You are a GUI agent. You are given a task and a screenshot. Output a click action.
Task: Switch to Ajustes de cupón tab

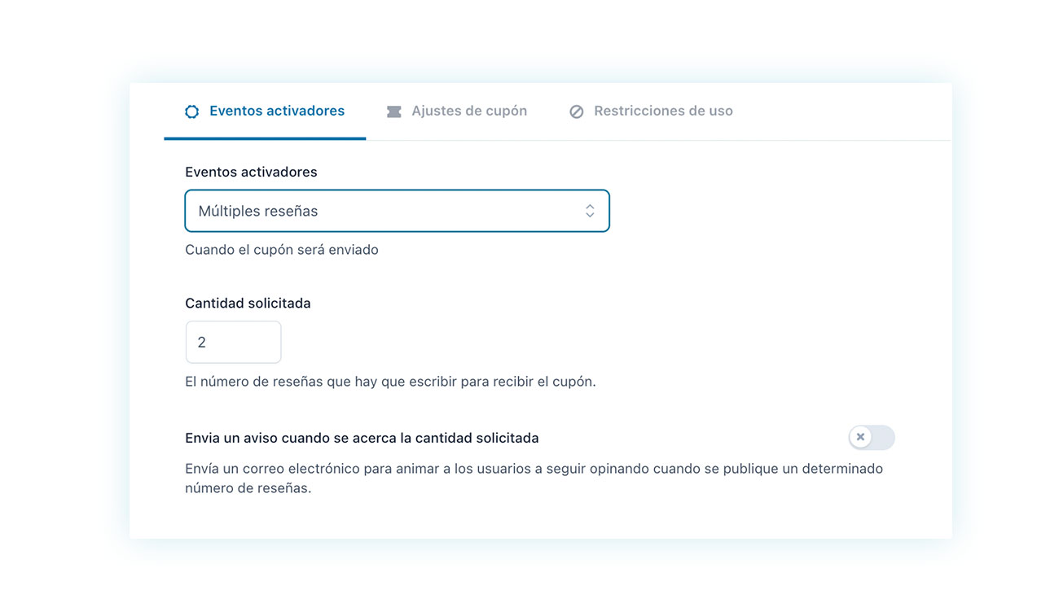tap(457, 111)
